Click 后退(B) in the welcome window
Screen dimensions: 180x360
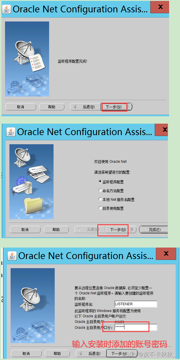click(x=90, y=230)
